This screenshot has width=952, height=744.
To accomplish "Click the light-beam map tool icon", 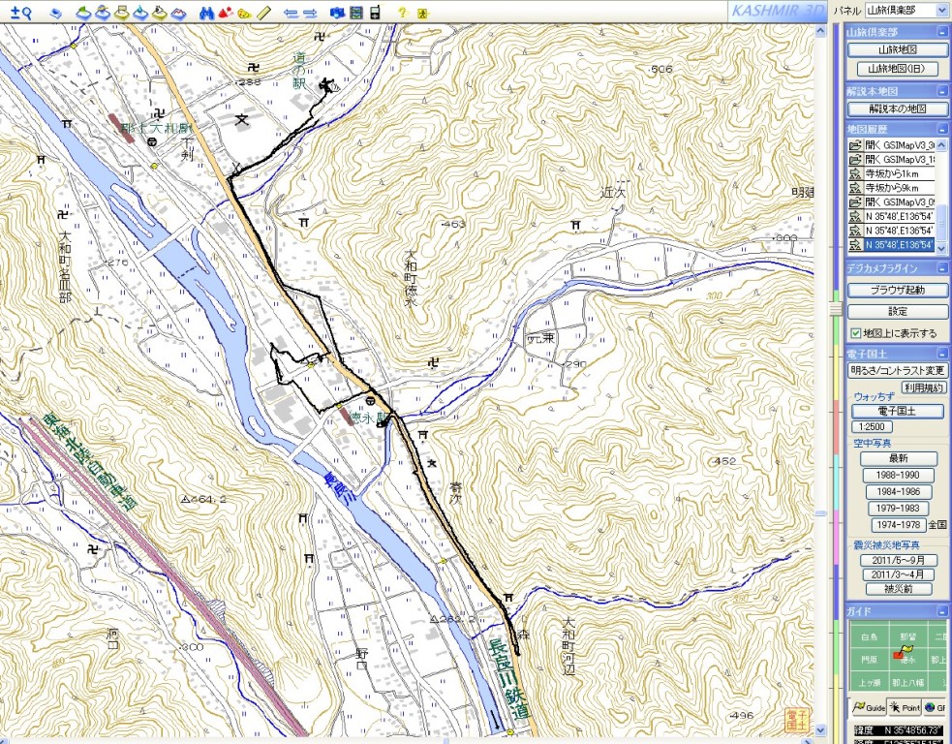I will (159, 13).
